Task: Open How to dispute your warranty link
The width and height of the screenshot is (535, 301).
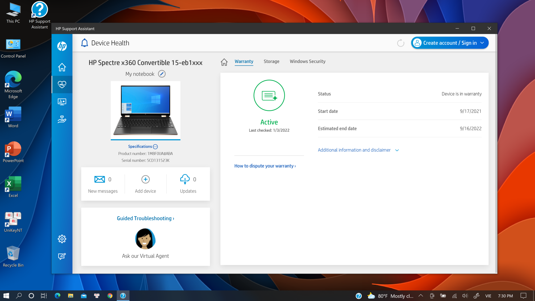Action: (265, 166)
